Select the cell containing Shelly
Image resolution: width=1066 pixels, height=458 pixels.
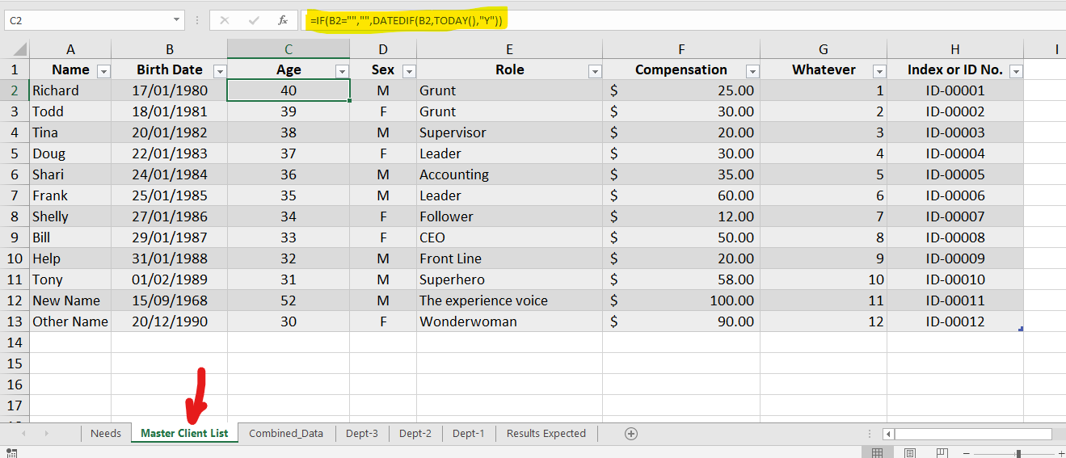71,216
